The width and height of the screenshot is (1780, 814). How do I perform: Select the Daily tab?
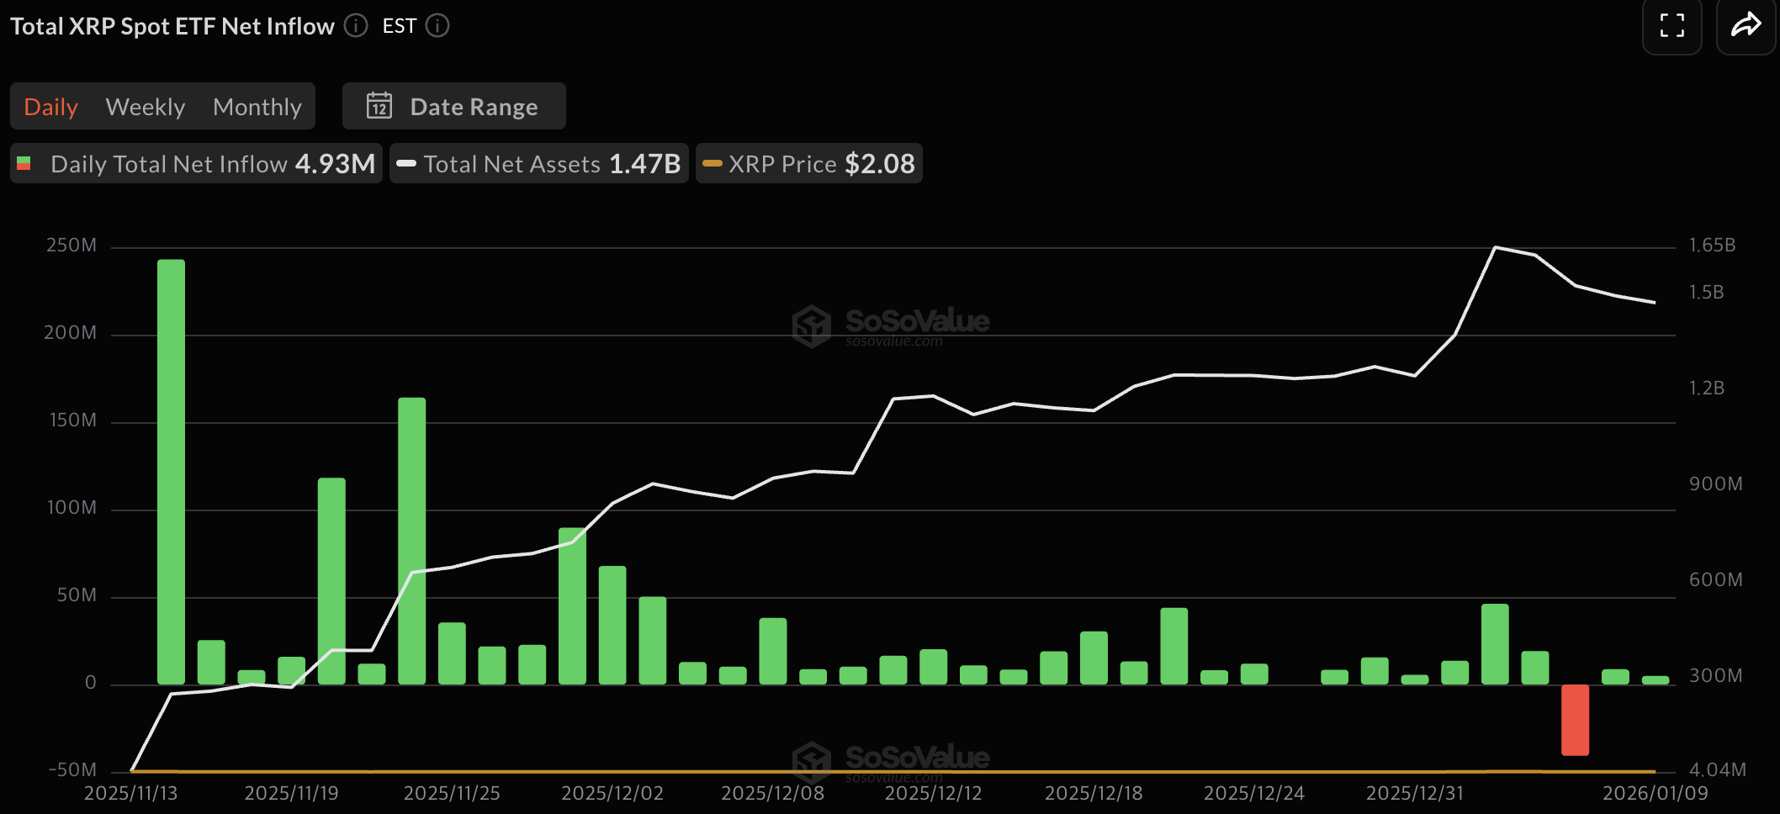click(x=51, y=106)
